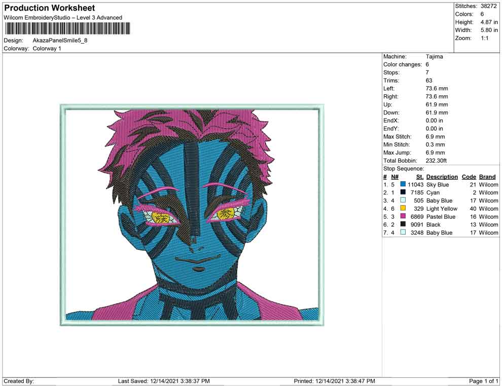Screen dimensions: 502x386
Task: Click the Baby Blue 3248 swatch
Action: click(403, 232)
